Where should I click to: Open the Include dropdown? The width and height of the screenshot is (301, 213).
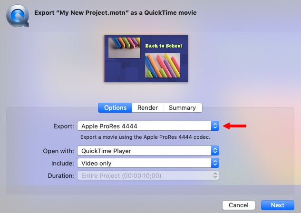pyautogui.click(x=148, y=163)
